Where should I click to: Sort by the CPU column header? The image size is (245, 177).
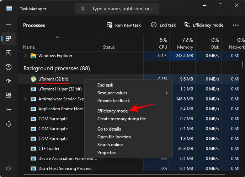156,43
